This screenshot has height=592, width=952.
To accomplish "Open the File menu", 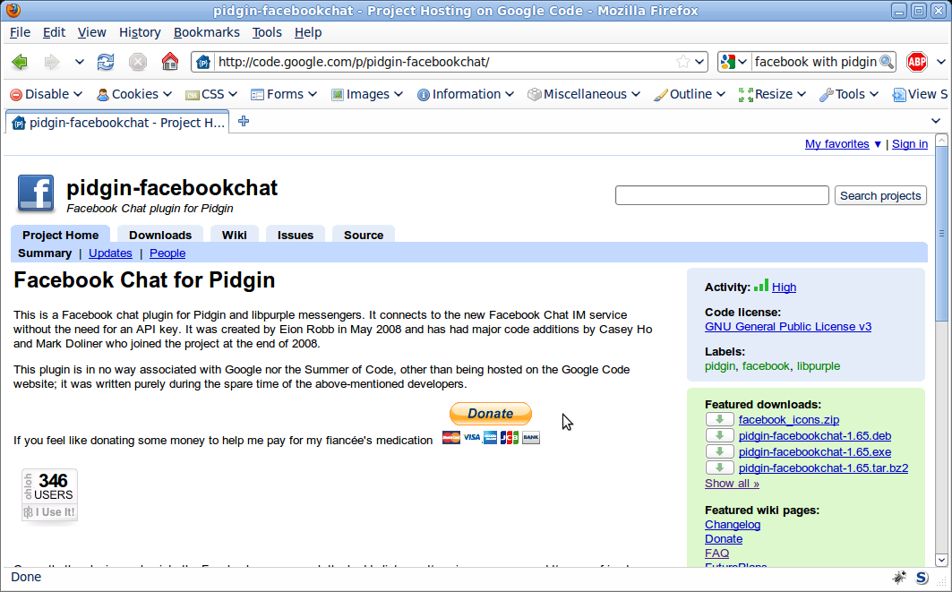I will pyautogui.click(x=20, y=32).
